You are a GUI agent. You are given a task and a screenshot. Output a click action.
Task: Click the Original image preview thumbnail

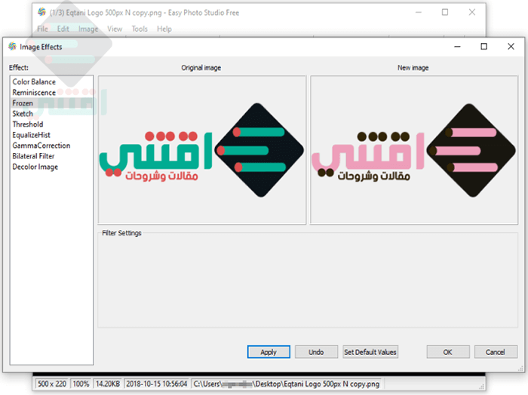(x=202, y=150)
